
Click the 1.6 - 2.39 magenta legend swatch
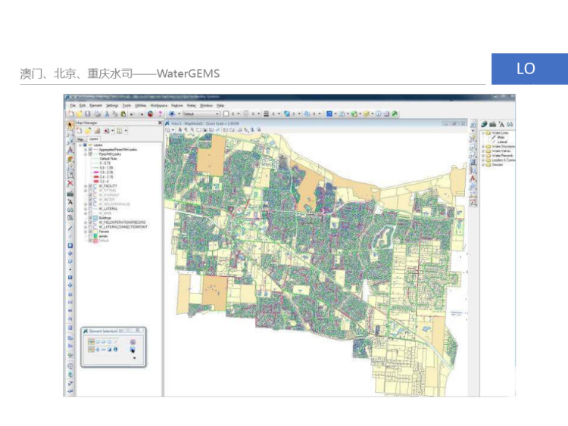(96, 173)
